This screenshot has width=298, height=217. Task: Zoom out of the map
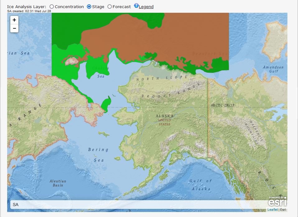14,28
